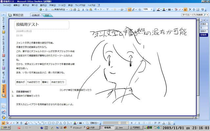Toggle Italic formatting in bottom toolbar
Image resolution: width=210 pixels, height=131 pixels.
136,123
